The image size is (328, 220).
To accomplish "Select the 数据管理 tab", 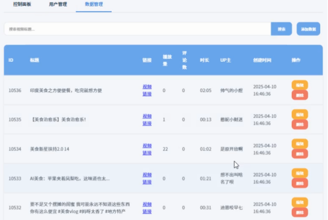I will (x=94, y=4).
